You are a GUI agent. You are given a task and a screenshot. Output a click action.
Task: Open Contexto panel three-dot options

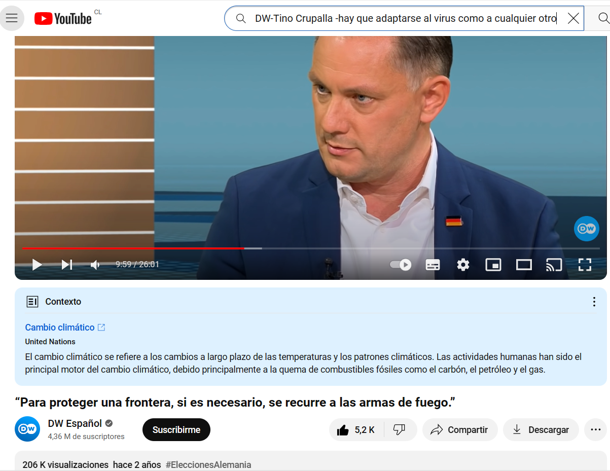pyautogui.click(x=594, y=302)
